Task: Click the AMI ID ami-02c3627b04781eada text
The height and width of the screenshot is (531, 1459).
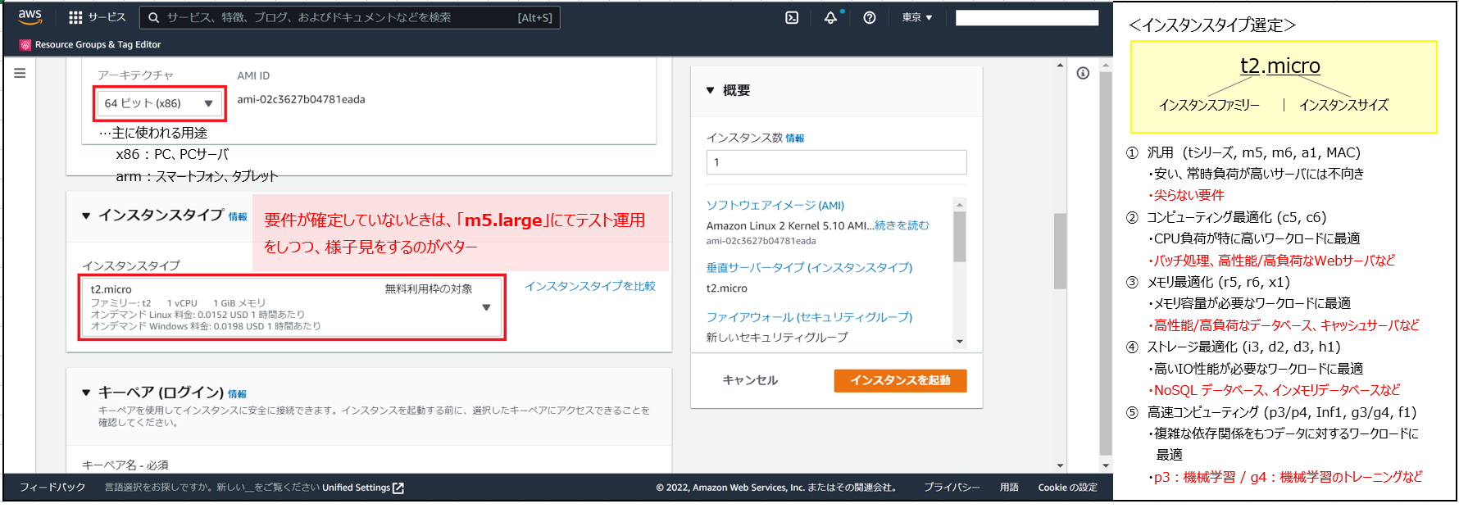Action: 301,99
